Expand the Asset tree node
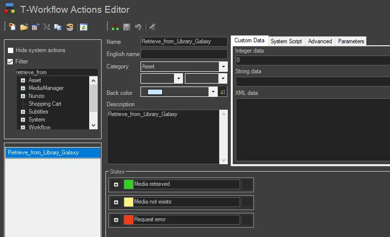 pos(23,81)
